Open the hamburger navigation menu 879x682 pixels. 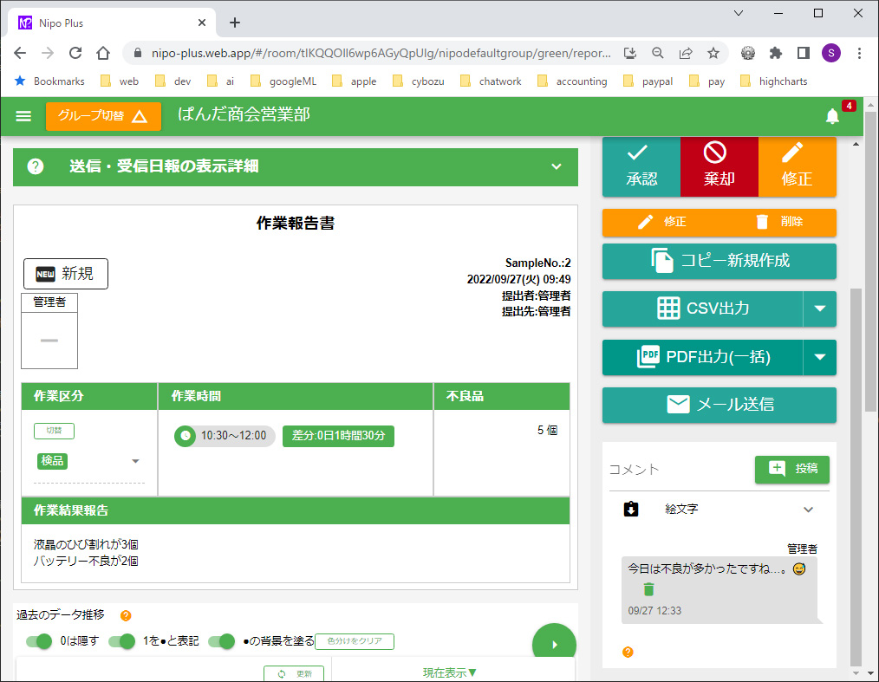point(23,116)
